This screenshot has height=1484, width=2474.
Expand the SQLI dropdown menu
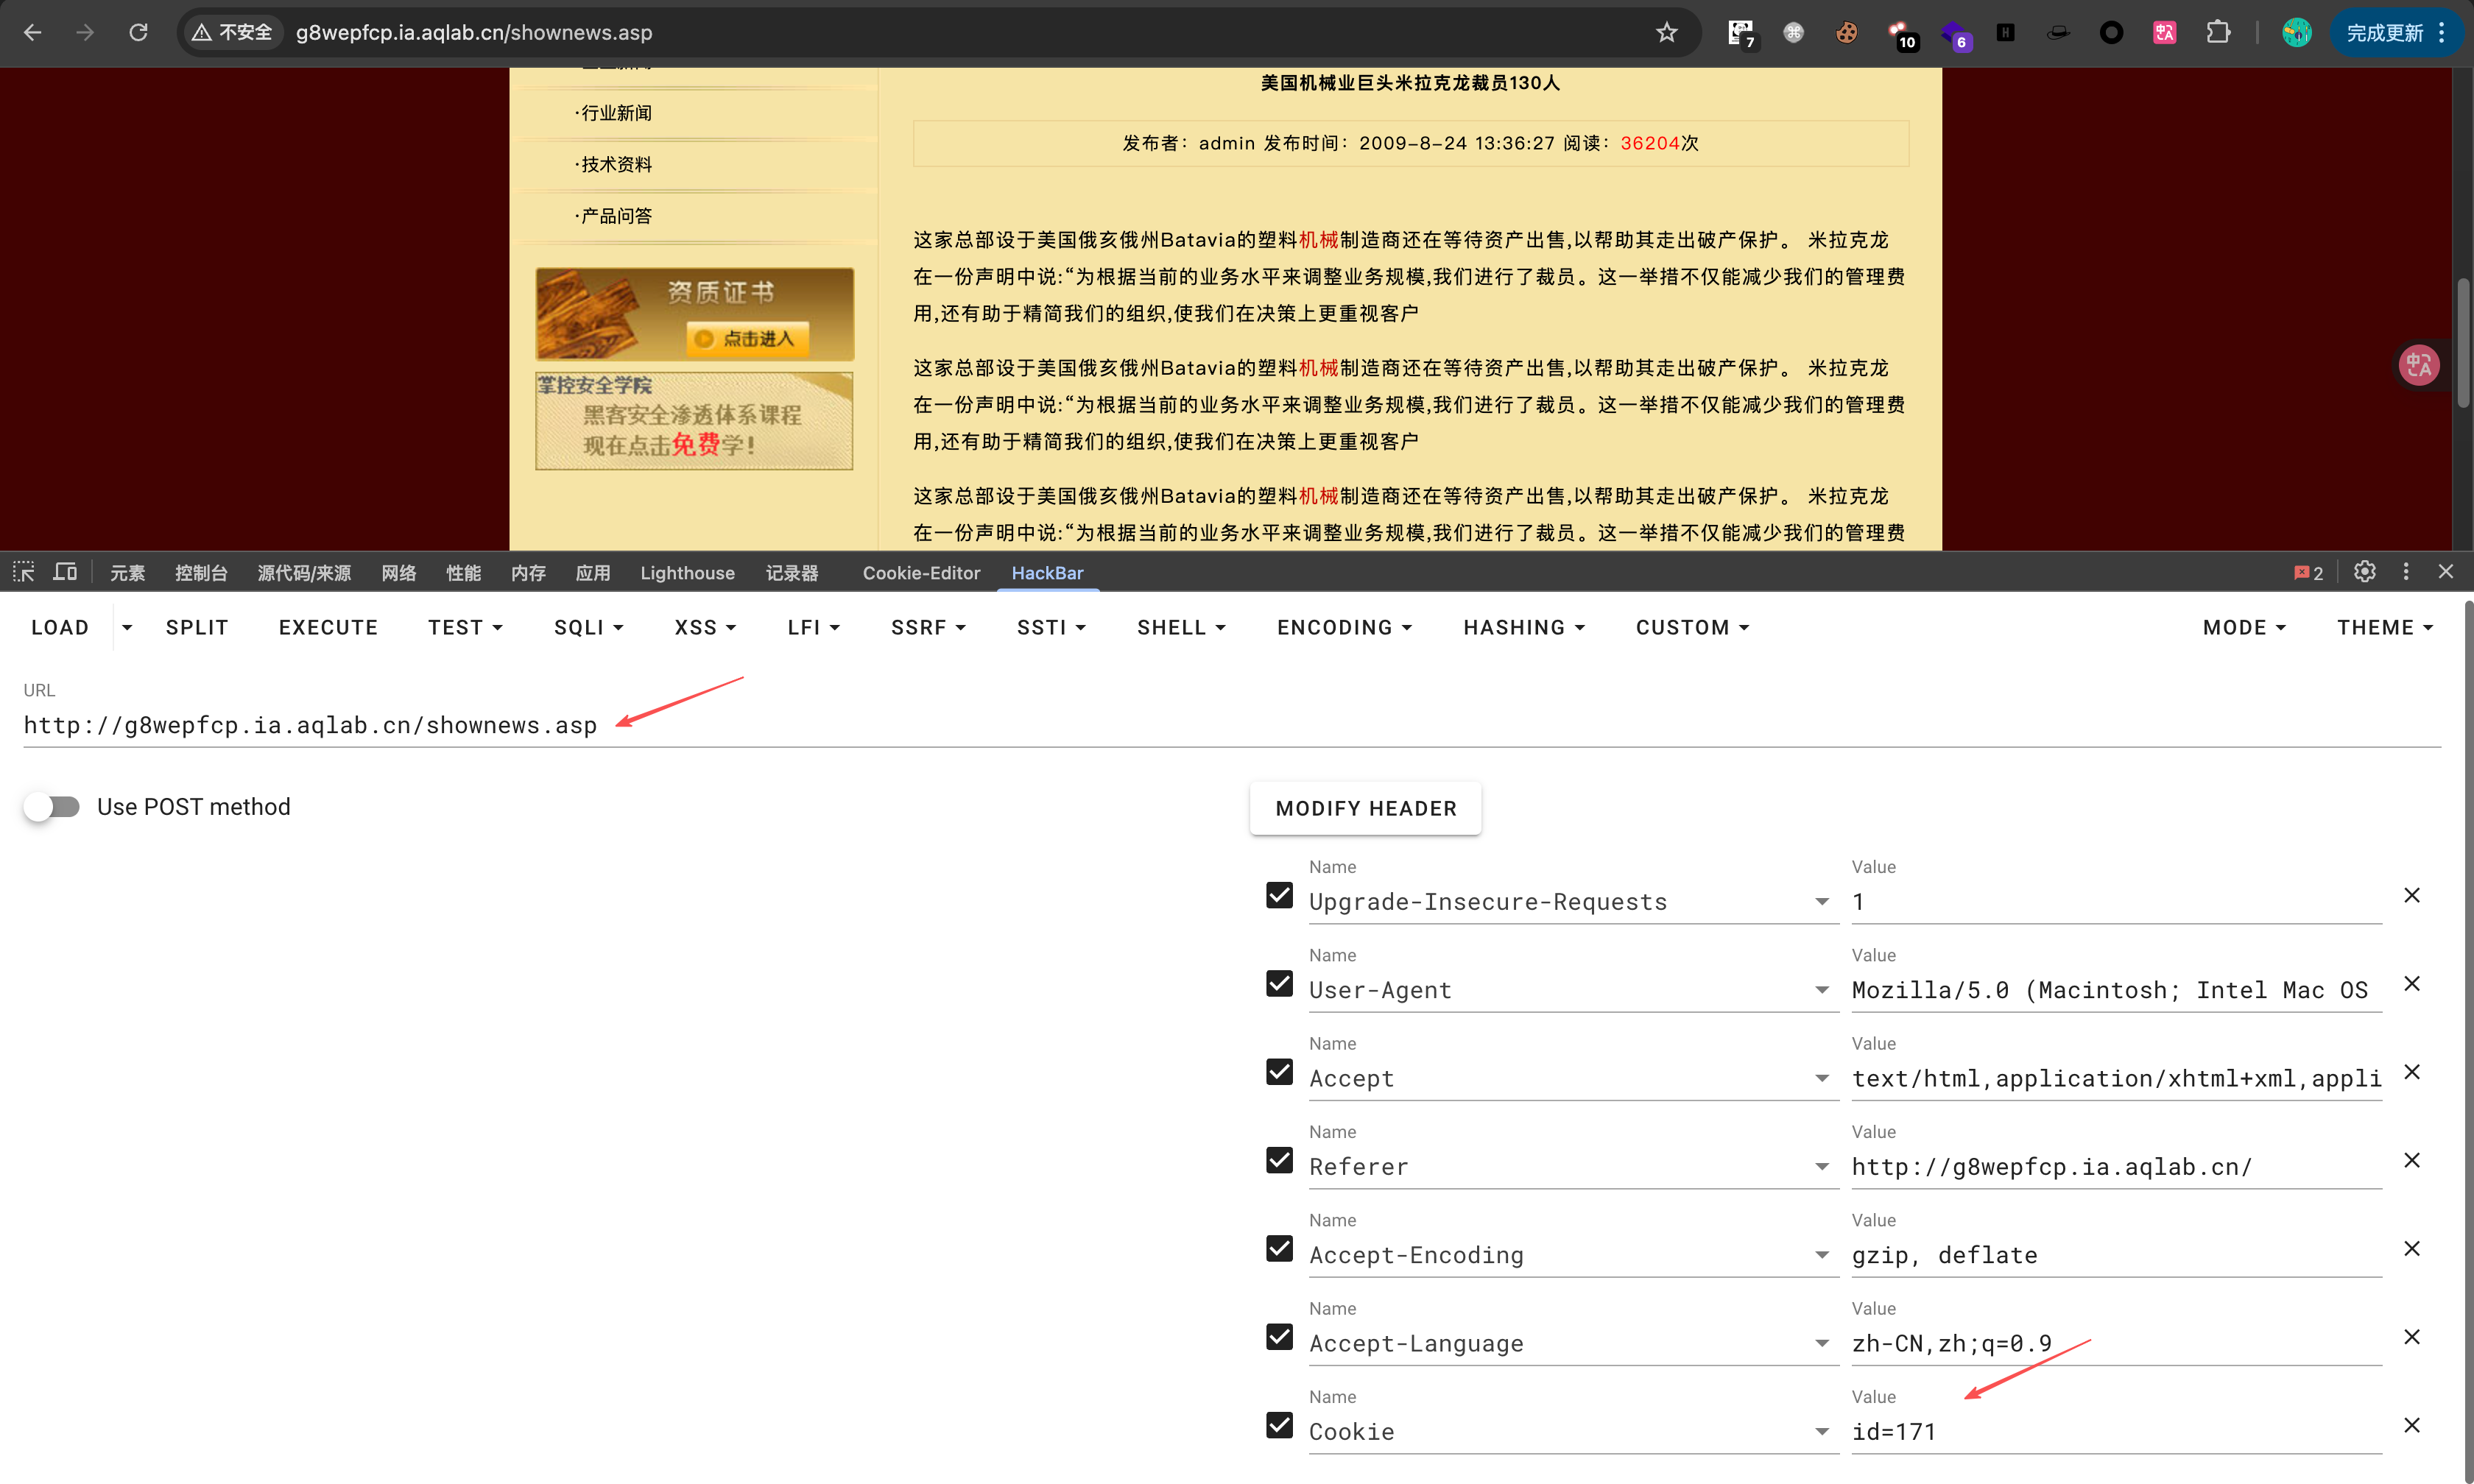(x=588, y=627)
